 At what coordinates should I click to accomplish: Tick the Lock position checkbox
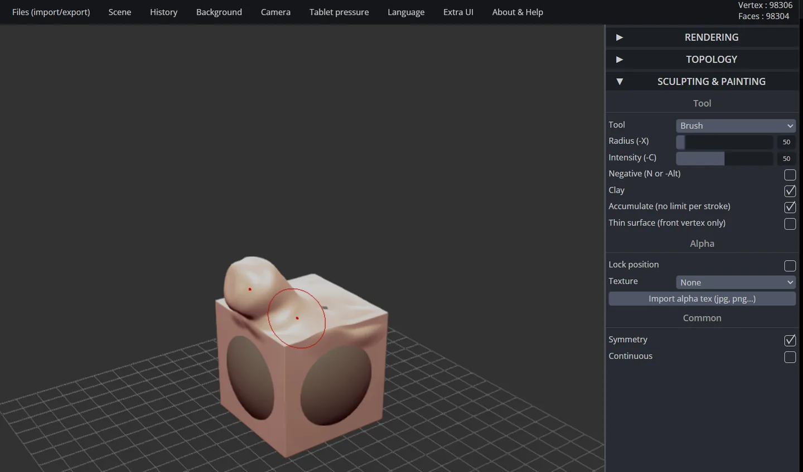pos(790,266)
